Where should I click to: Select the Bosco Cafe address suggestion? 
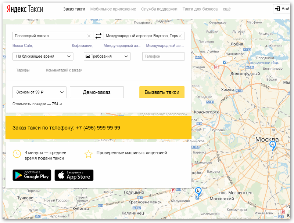click(23, 45)
